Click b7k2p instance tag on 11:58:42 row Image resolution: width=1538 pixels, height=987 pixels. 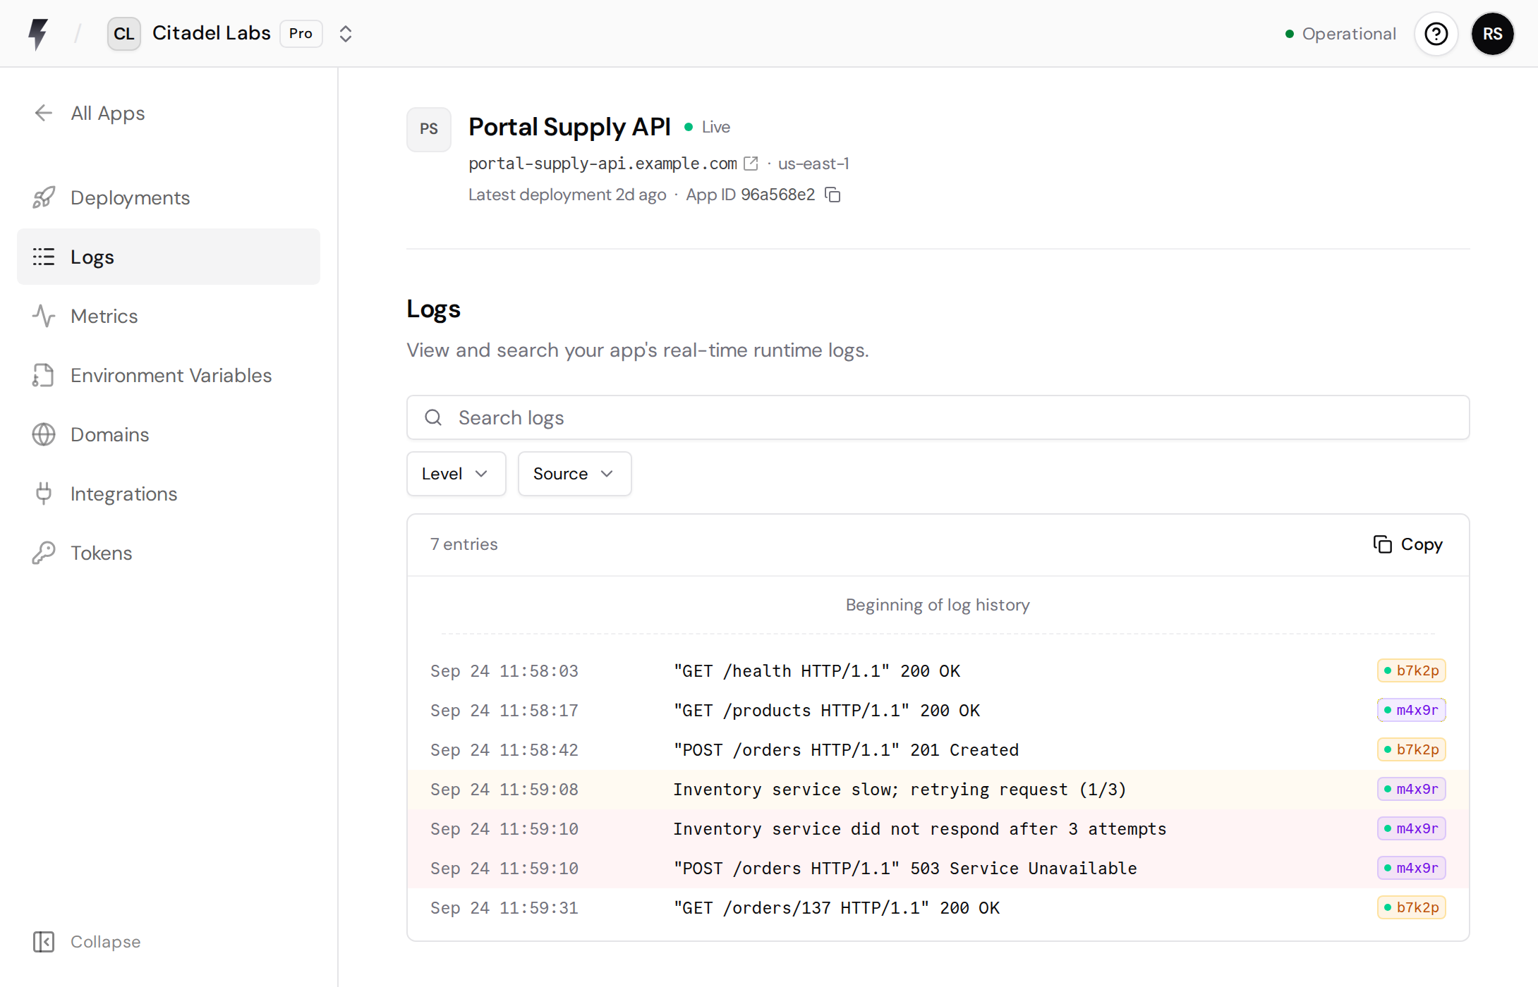1411,749
